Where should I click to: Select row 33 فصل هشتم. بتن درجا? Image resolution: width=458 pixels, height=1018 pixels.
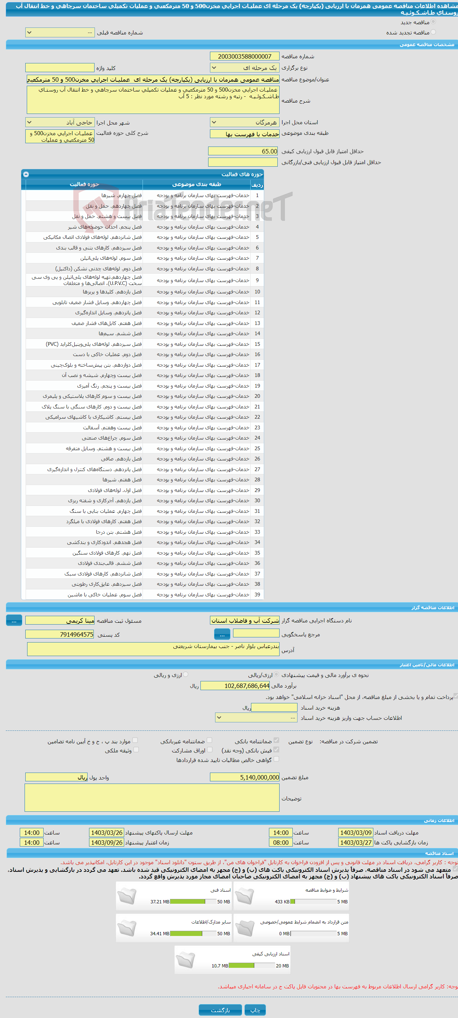coord(145,532)
